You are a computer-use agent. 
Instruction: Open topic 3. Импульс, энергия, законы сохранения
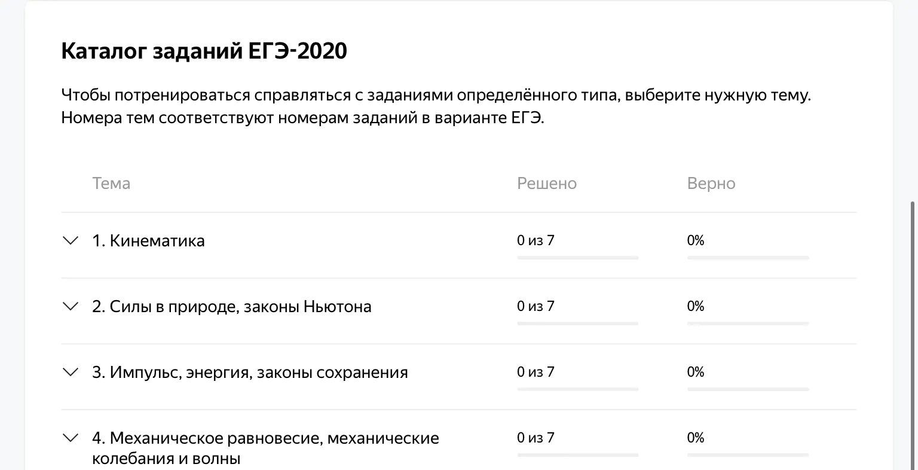[x=250, y=372]
